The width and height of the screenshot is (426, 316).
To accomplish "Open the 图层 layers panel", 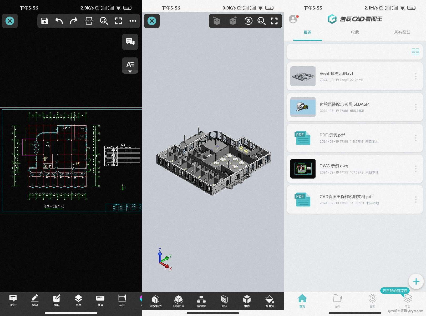I will click(x=78, y=300).
